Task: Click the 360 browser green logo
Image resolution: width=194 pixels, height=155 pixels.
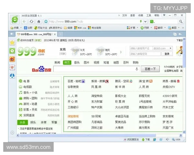Action: click(x=15, y=19)
